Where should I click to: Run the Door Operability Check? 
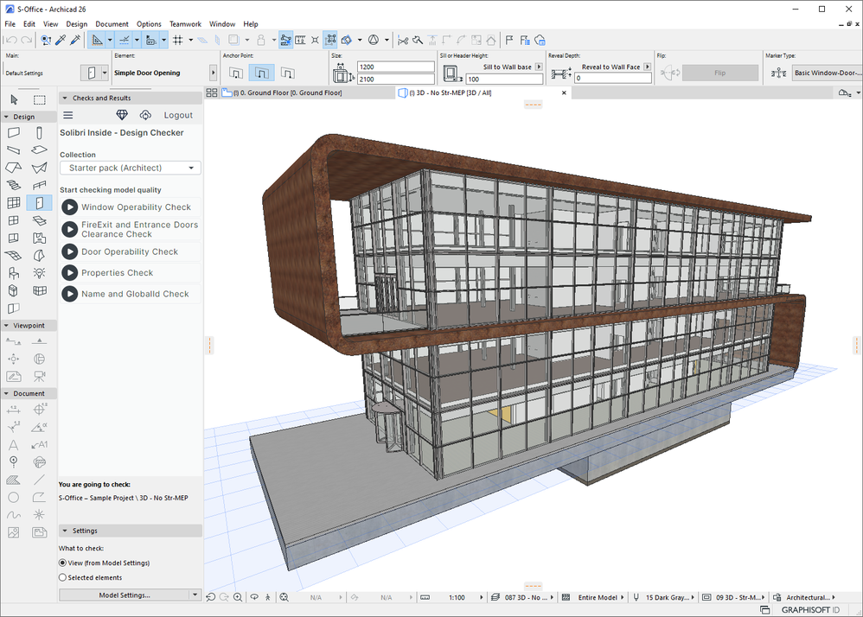69,251
